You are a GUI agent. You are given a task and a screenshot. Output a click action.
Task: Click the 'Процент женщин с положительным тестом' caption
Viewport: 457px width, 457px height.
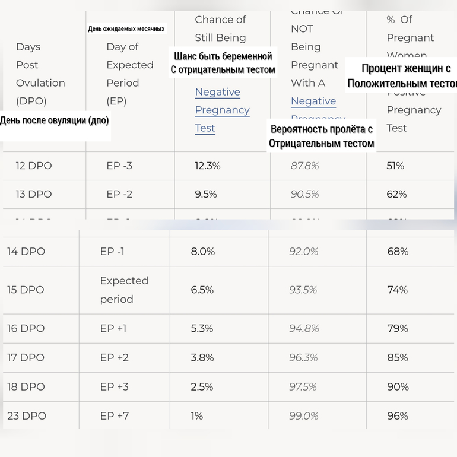(x=404, y=76)
